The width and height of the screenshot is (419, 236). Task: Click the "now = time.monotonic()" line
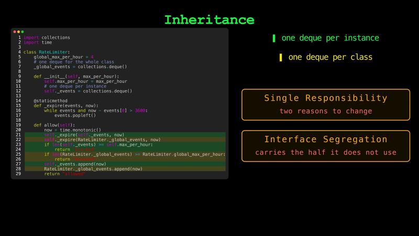pyautogui.click(x=73, y=130)
